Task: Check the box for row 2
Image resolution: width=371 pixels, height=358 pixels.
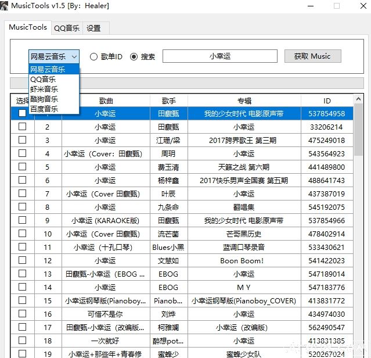Action: click(x=22, y=127)
